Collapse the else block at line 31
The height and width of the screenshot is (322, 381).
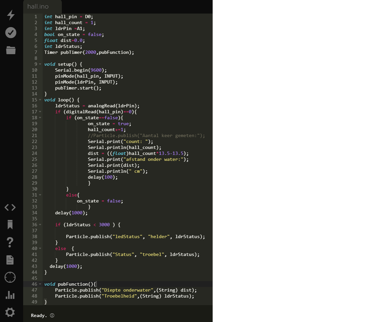40,195
